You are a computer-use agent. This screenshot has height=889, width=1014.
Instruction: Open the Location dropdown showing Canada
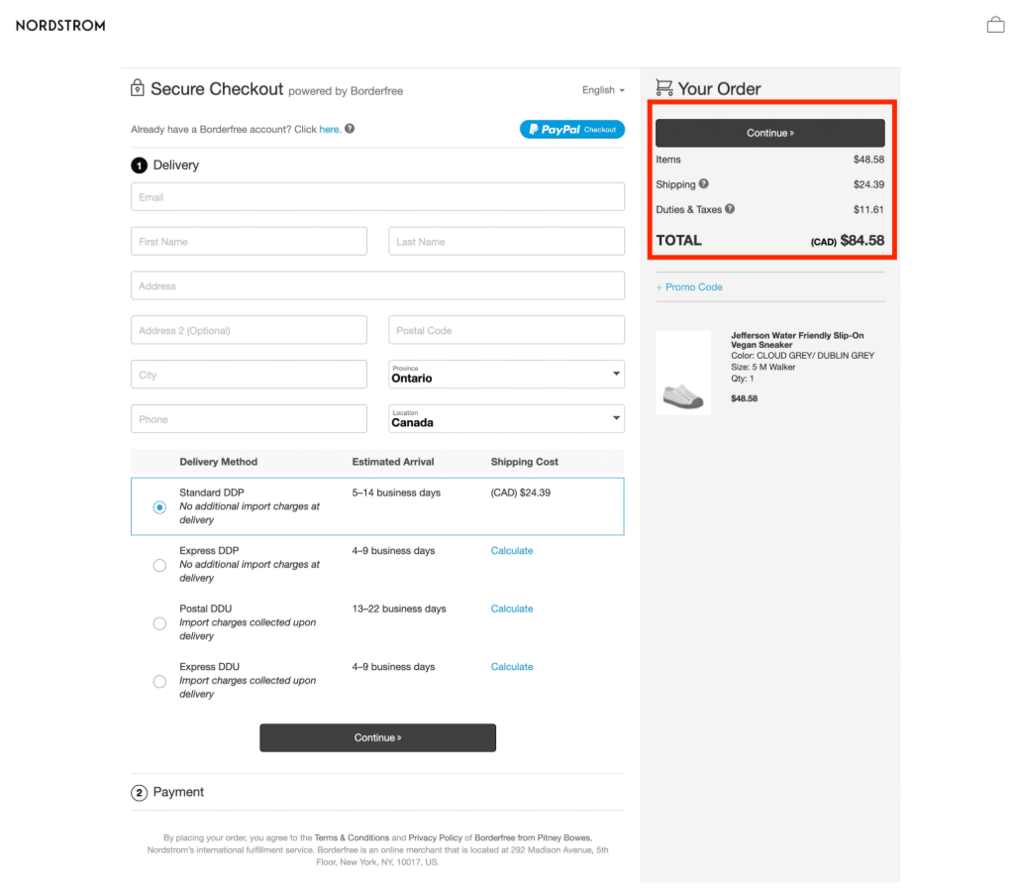[506, 418]
